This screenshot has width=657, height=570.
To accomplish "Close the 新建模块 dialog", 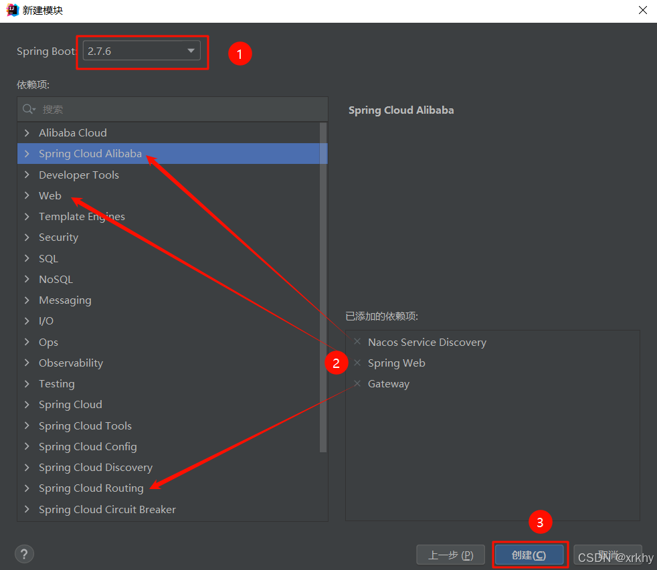I will (643, 10).
